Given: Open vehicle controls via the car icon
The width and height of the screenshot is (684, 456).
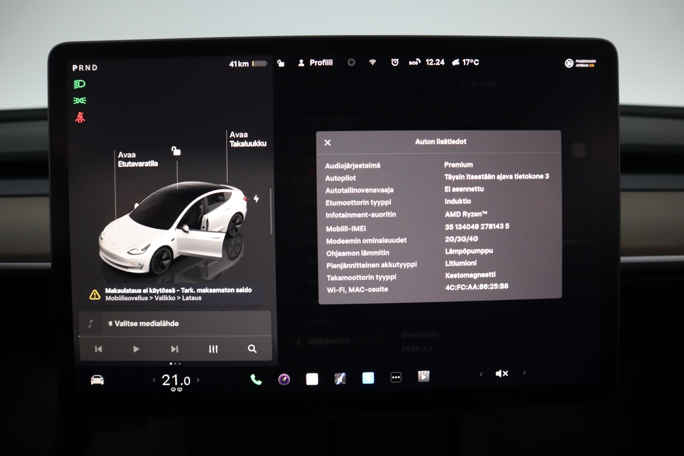Looking at the screenshot, I should click(97, 380).
